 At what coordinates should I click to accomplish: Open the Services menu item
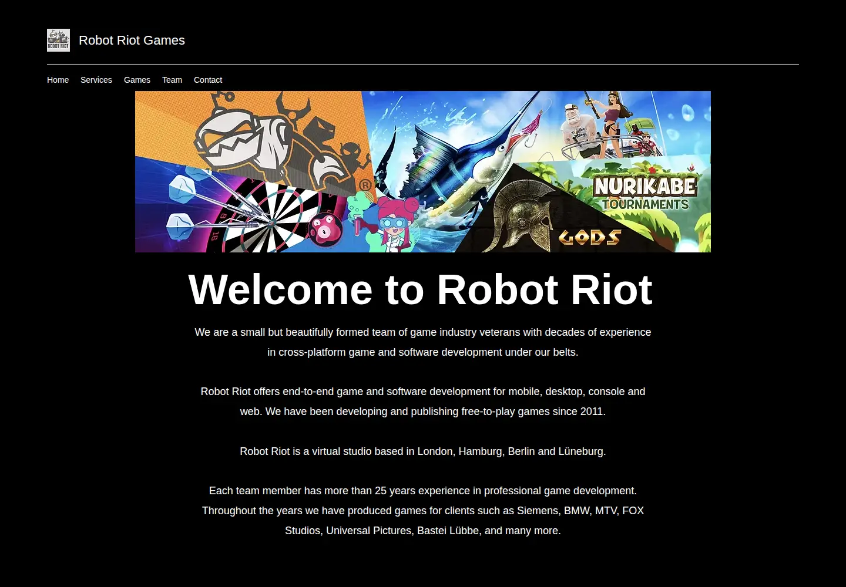pos(96,80)
